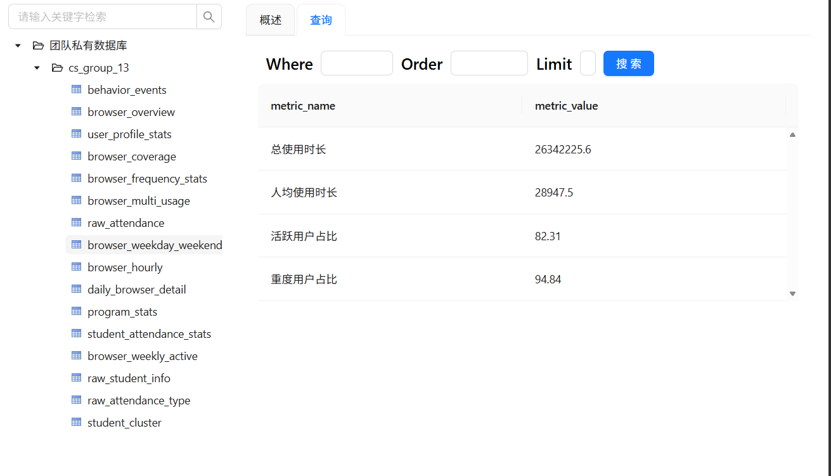
Task: Open browser_frequency_stats table
Action: pyautogui.click(x=147, y=179)
